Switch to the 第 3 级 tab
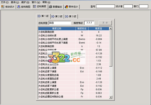Screen dimensions: 151x105 pyautogui.click(x=71, y=16)
